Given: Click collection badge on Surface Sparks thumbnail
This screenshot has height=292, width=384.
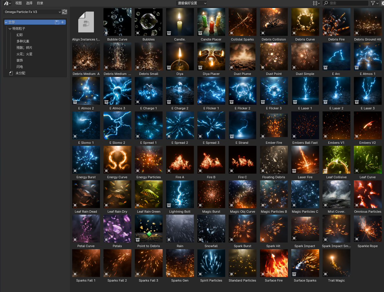Looking at the screenshot, I should tap(294, 274).
